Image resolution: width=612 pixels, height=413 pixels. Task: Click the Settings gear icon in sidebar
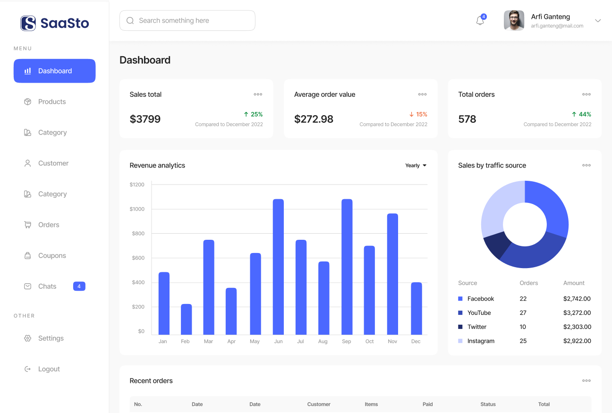[28, 338]
